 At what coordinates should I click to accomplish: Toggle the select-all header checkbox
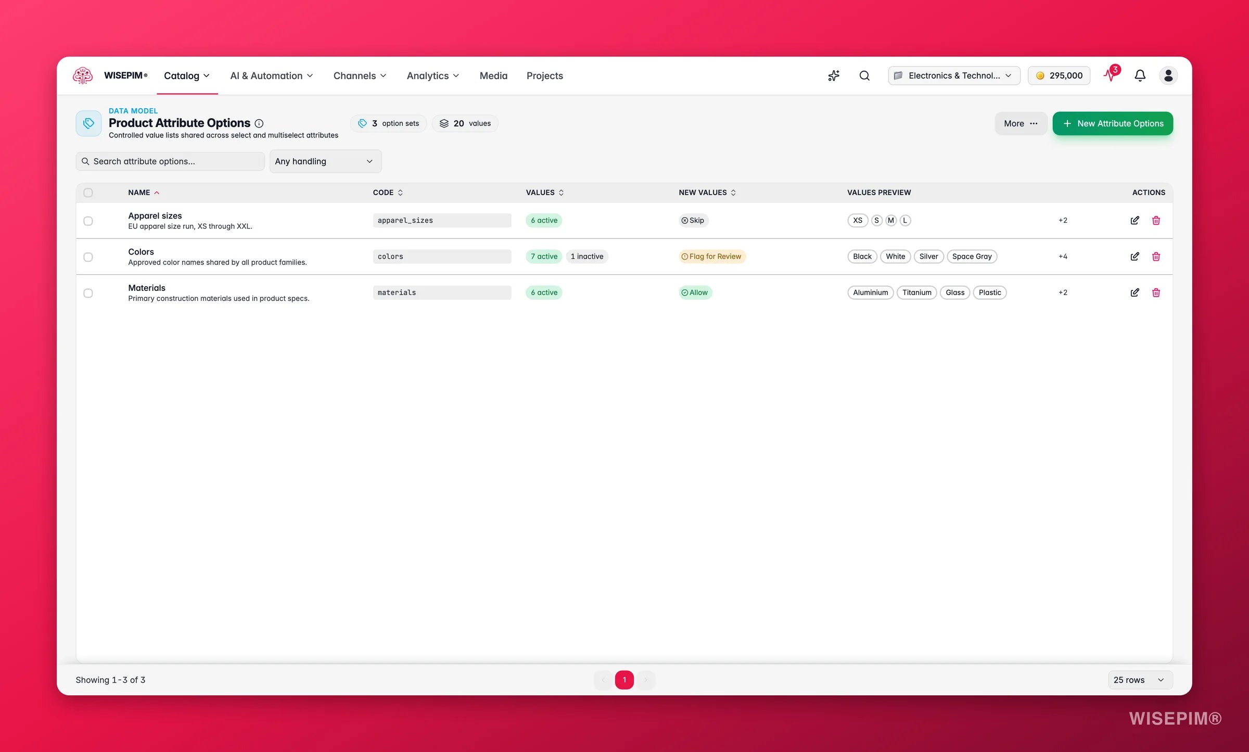[x=88, y=193]
